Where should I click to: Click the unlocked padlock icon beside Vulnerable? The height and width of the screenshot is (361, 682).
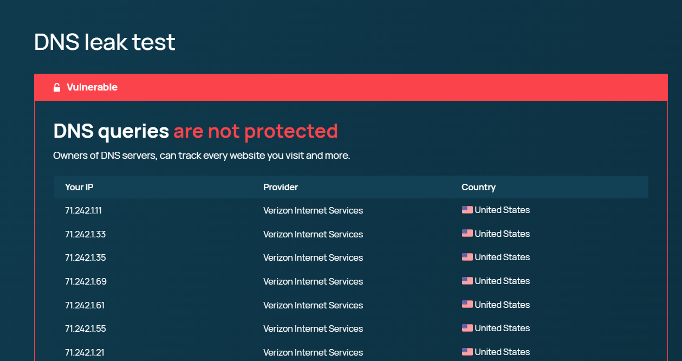click(57, 88)
